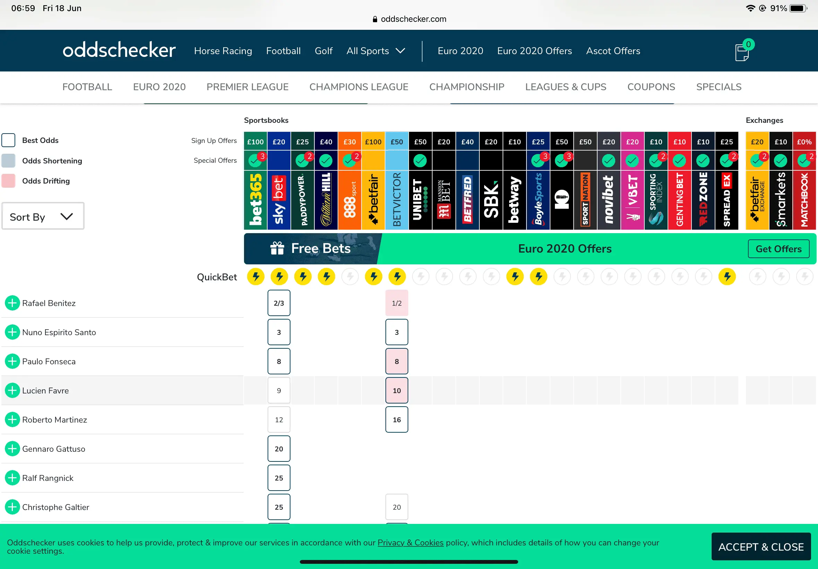Expand the All Sports menu

(375, 51)
